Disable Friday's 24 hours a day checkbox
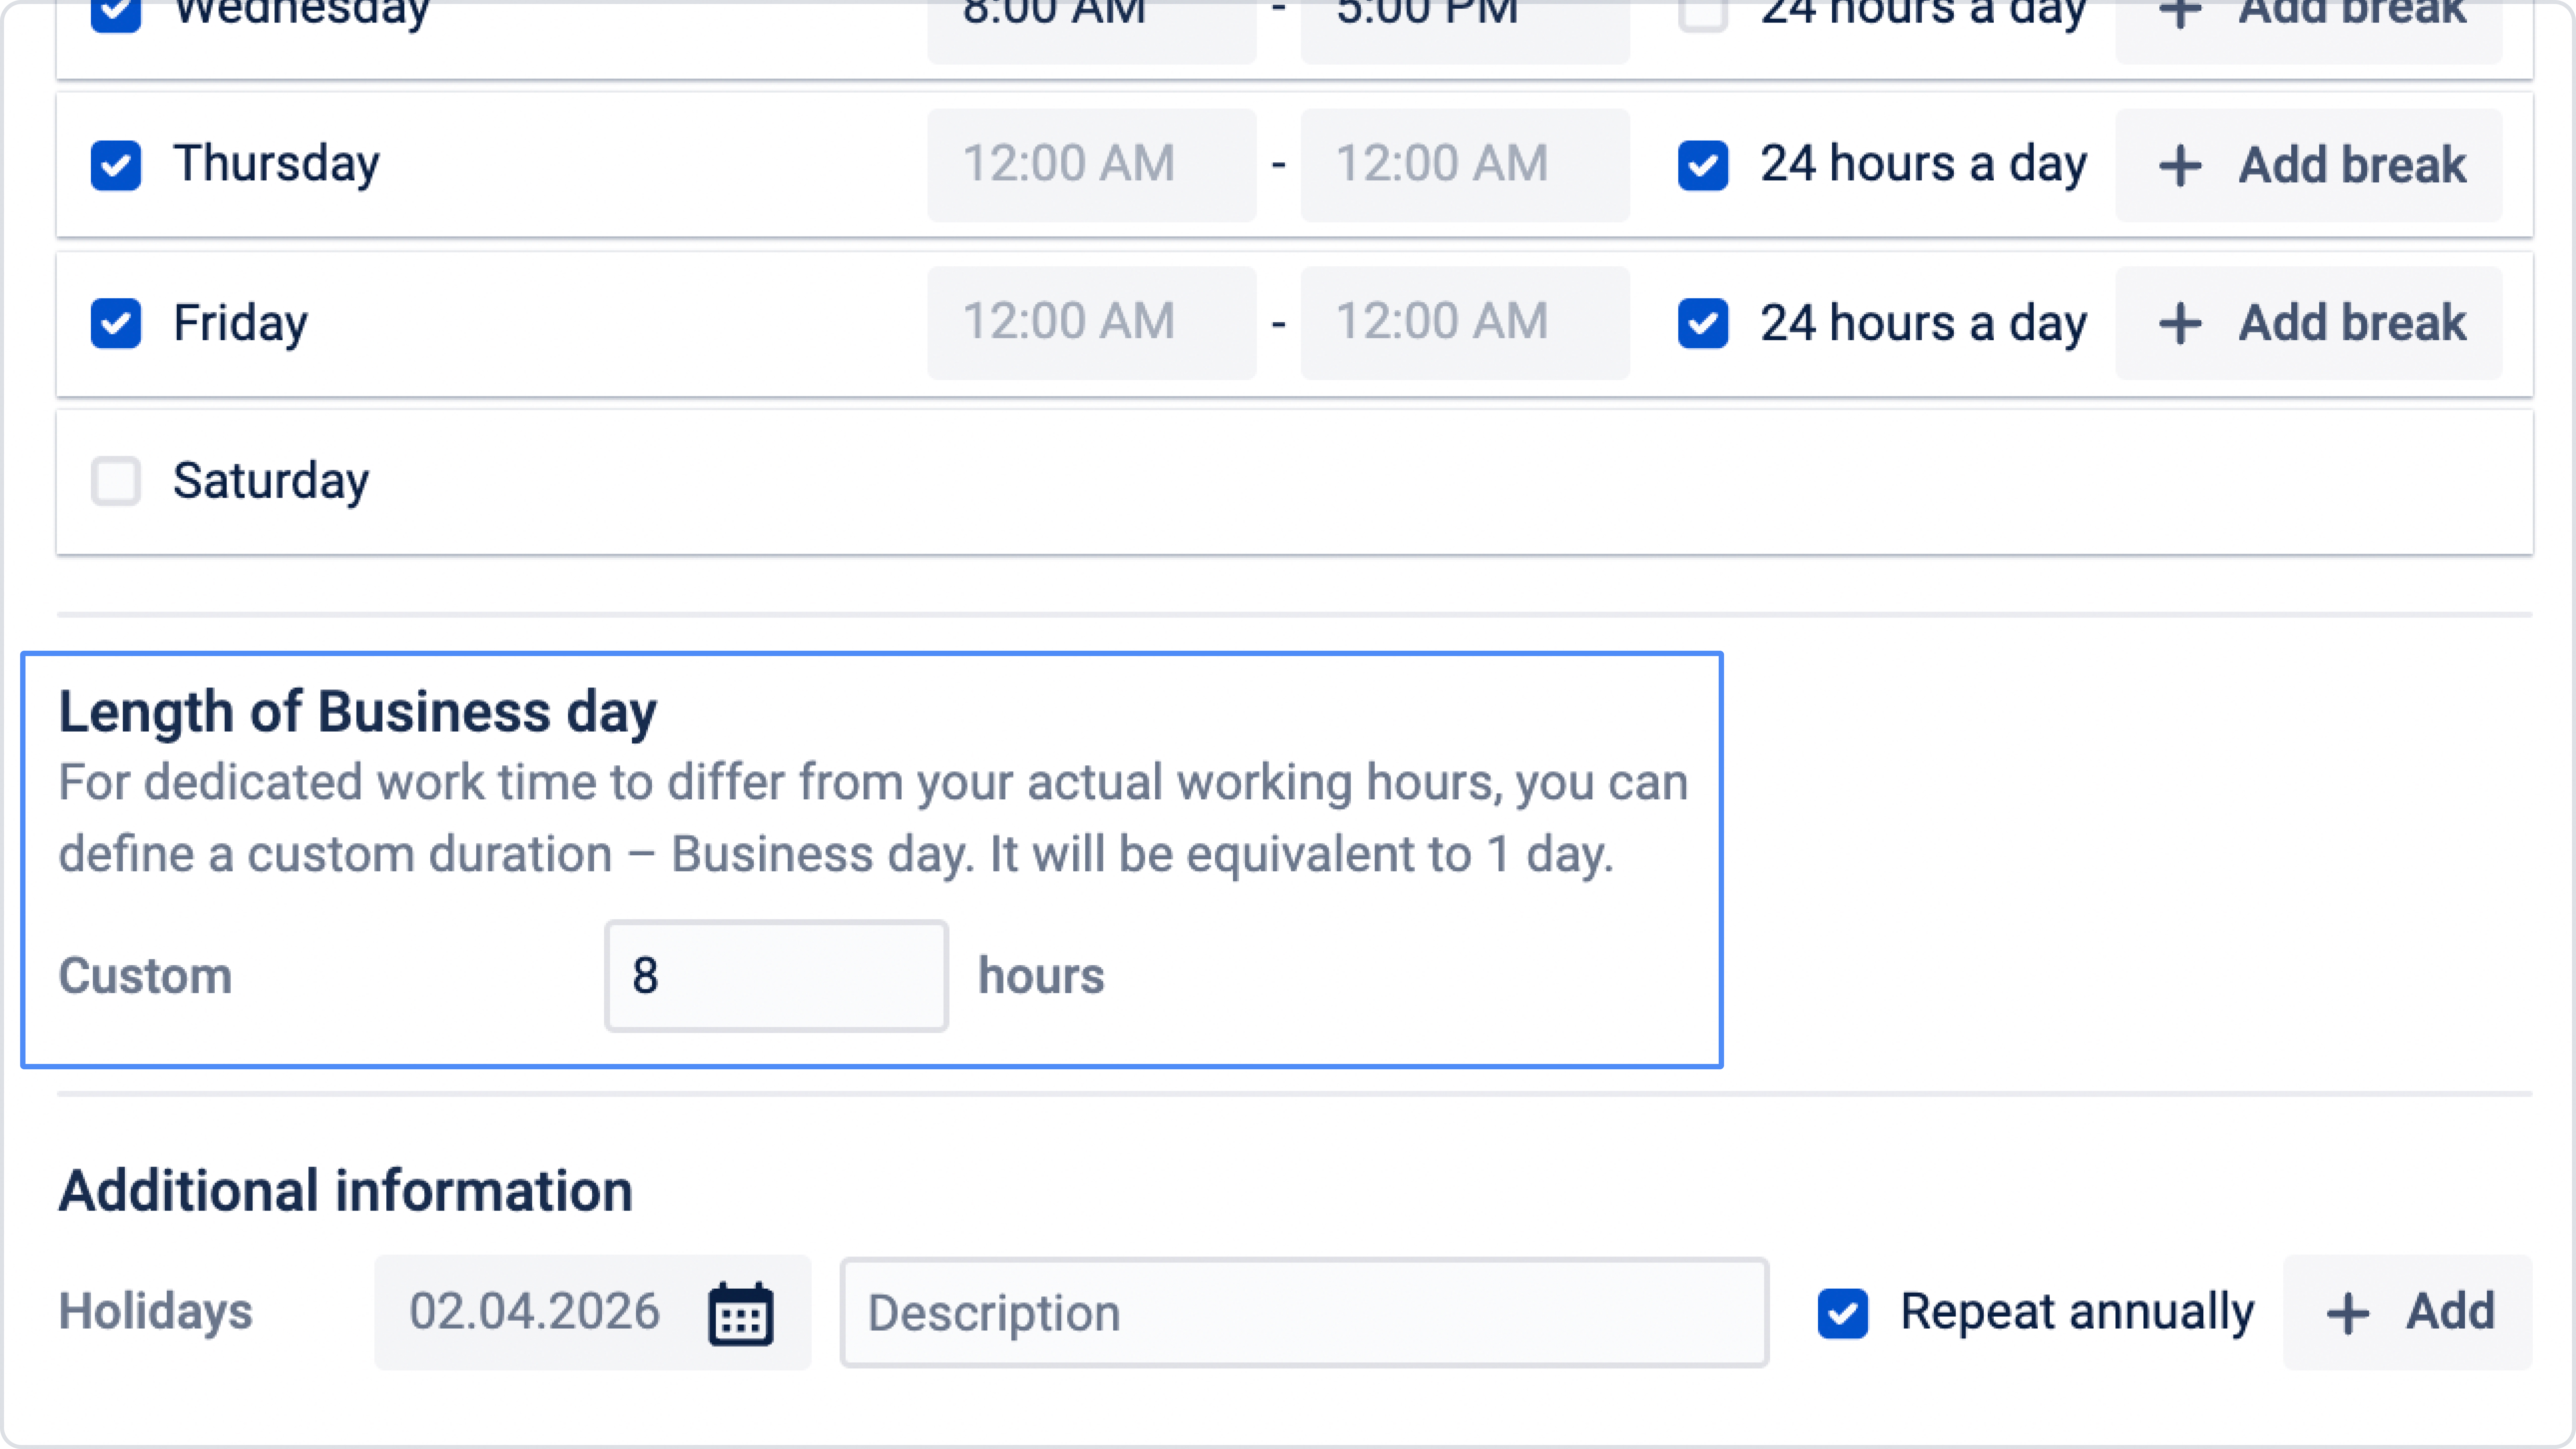Viewport: 2576px width, 1449px height. (x=1703, y=323)
